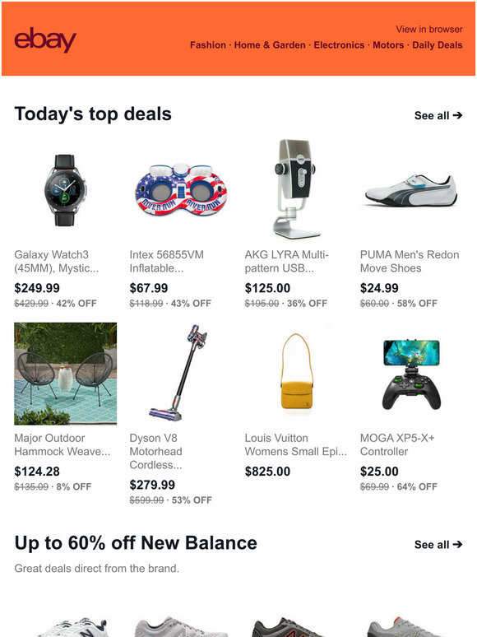Click the Louis Vuitton Womens Small Epi title
477x637 pixels.
(x=296, y=445)
